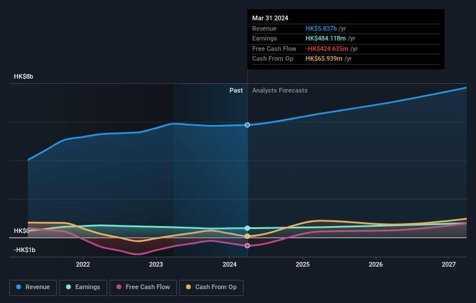
Task: Click the HK$5.837b revenue value
Action: pyautogui.click(x=321, y=28)
